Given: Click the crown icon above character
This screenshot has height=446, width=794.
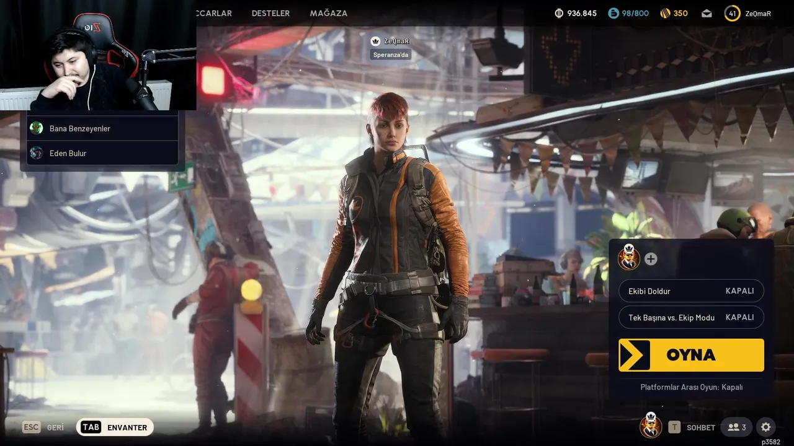Looking at the screenshot, I should 375,41.
